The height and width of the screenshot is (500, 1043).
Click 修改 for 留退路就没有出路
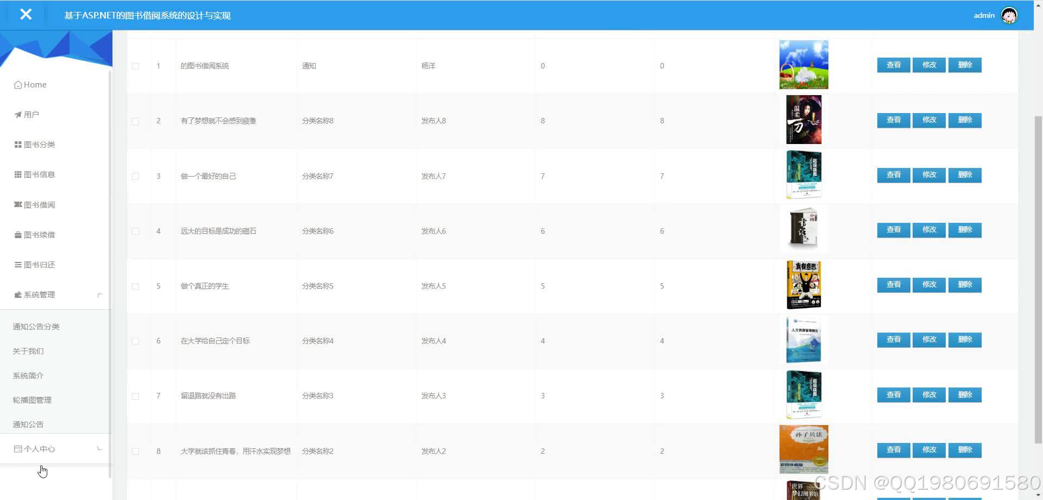point(929,395)
